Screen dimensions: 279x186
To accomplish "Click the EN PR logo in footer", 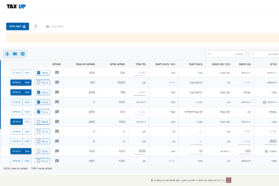I will [x=229, y=180].
